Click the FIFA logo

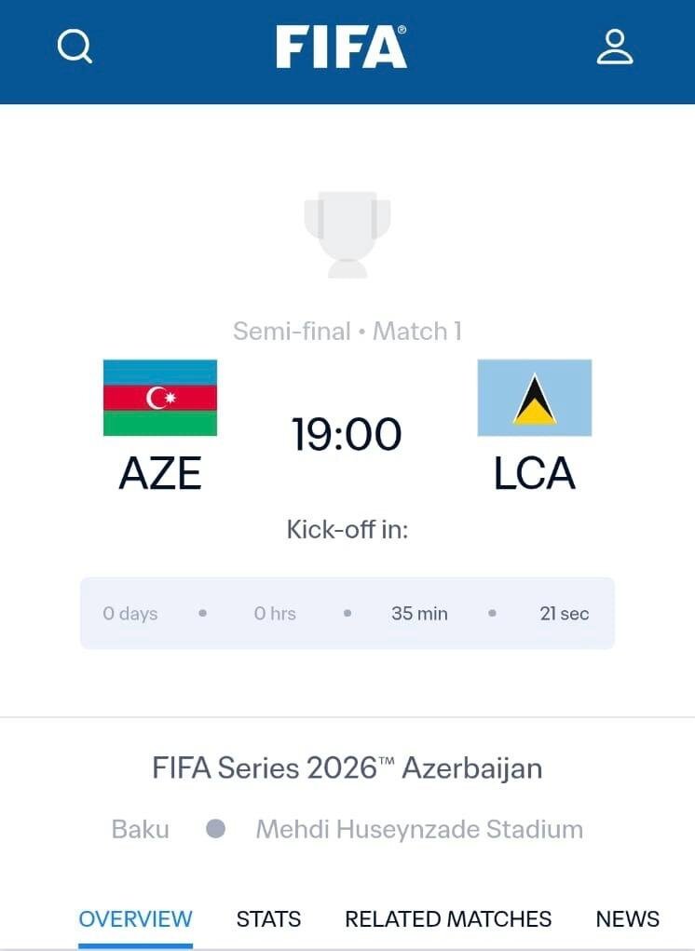[x=341, y=47]
